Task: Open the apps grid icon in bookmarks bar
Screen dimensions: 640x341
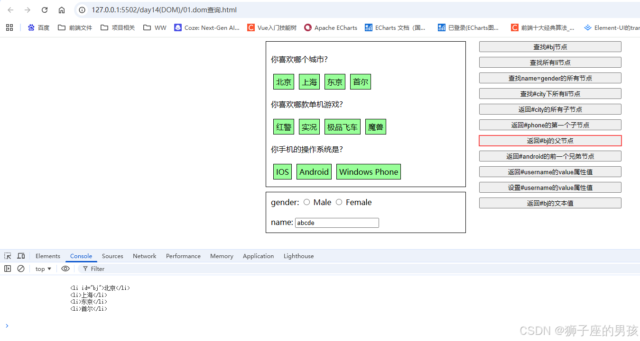Action: [x=9, y=27]
